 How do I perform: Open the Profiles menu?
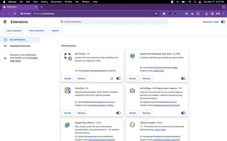click(68, 2)
